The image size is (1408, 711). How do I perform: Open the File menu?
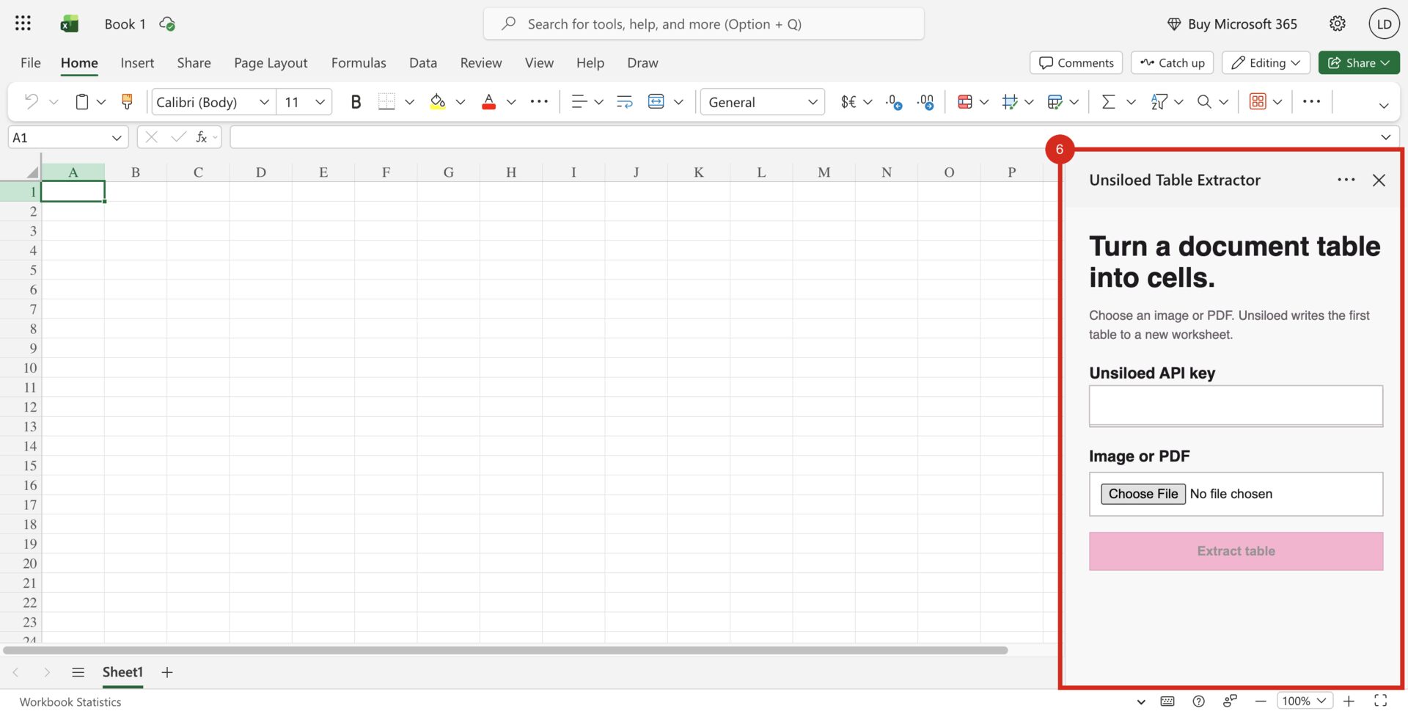click(x=31, y=63)
